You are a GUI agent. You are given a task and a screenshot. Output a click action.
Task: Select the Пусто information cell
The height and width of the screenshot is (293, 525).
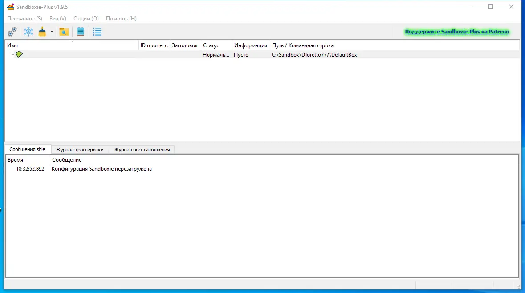[x=241, y=55]
